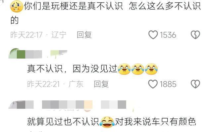Tap the laughing tears emoji after 不认识
The image size is (212, 132).
pos(107,122)
